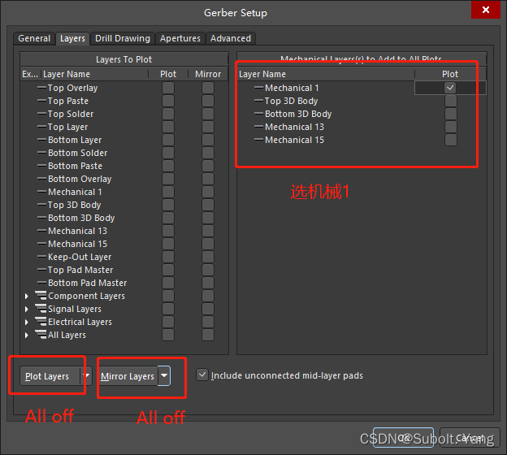Screen dimensions: 507x455
Task: Check Plot for Top Solder
Action: pos(168,114)
